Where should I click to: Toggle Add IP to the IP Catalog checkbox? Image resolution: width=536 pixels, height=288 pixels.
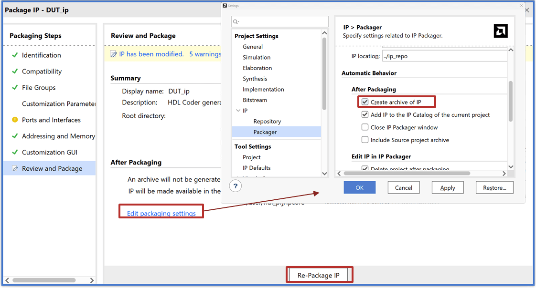[x=365, y=115]
